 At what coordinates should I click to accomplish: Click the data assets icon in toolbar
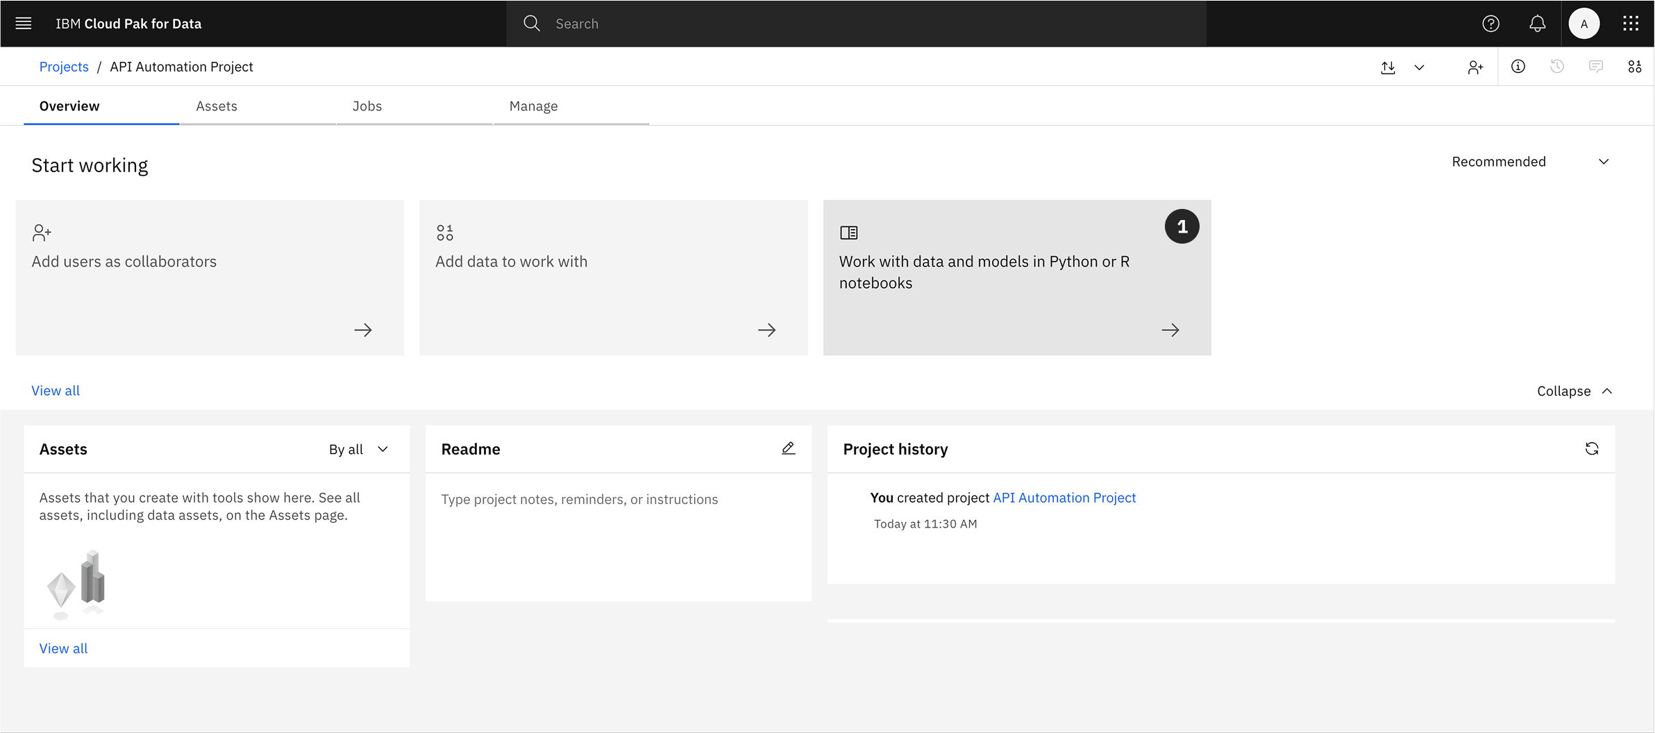pos(1635,67)
